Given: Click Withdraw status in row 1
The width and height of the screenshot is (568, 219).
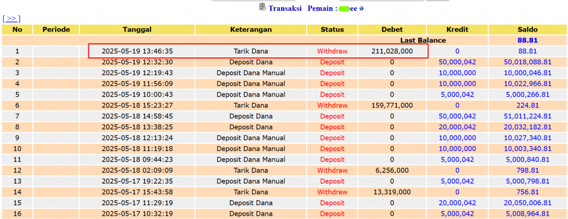Looking at the screenshot, I should (332, 51).
